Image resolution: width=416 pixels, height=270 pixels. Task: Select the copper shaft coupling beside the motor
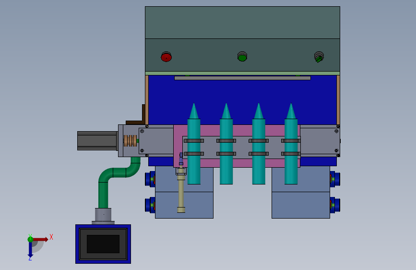[x=130, y=141]
